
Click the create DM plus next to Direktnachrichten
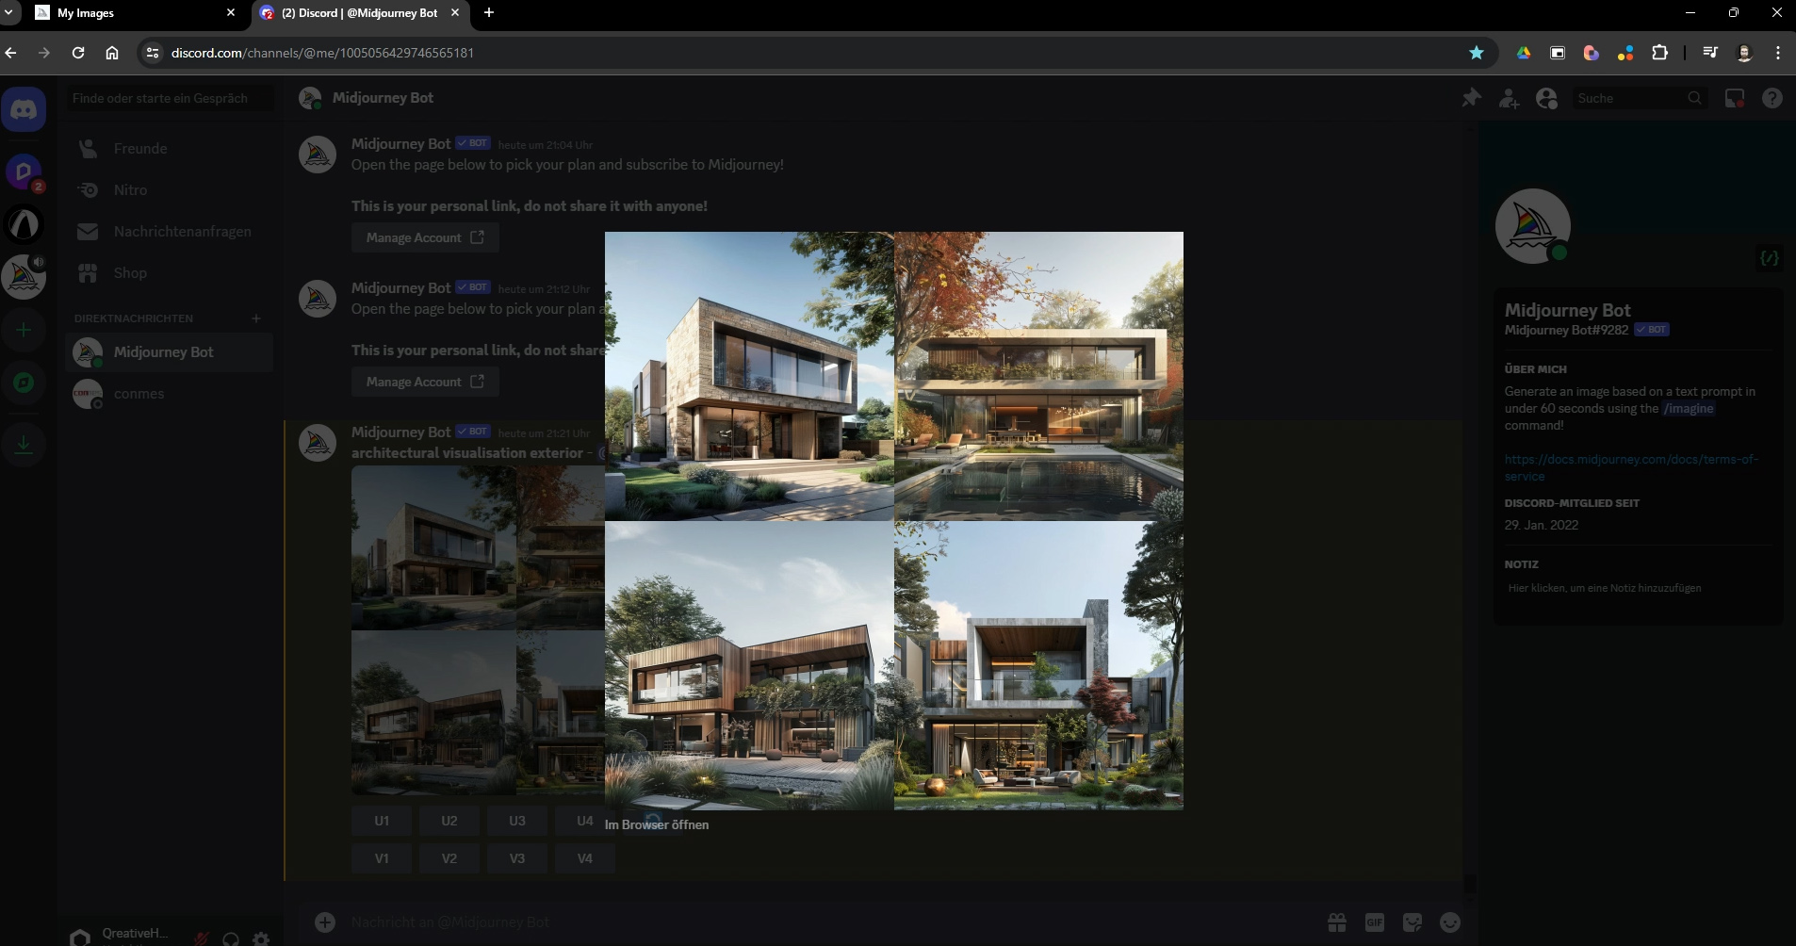(x=256, y=318)
